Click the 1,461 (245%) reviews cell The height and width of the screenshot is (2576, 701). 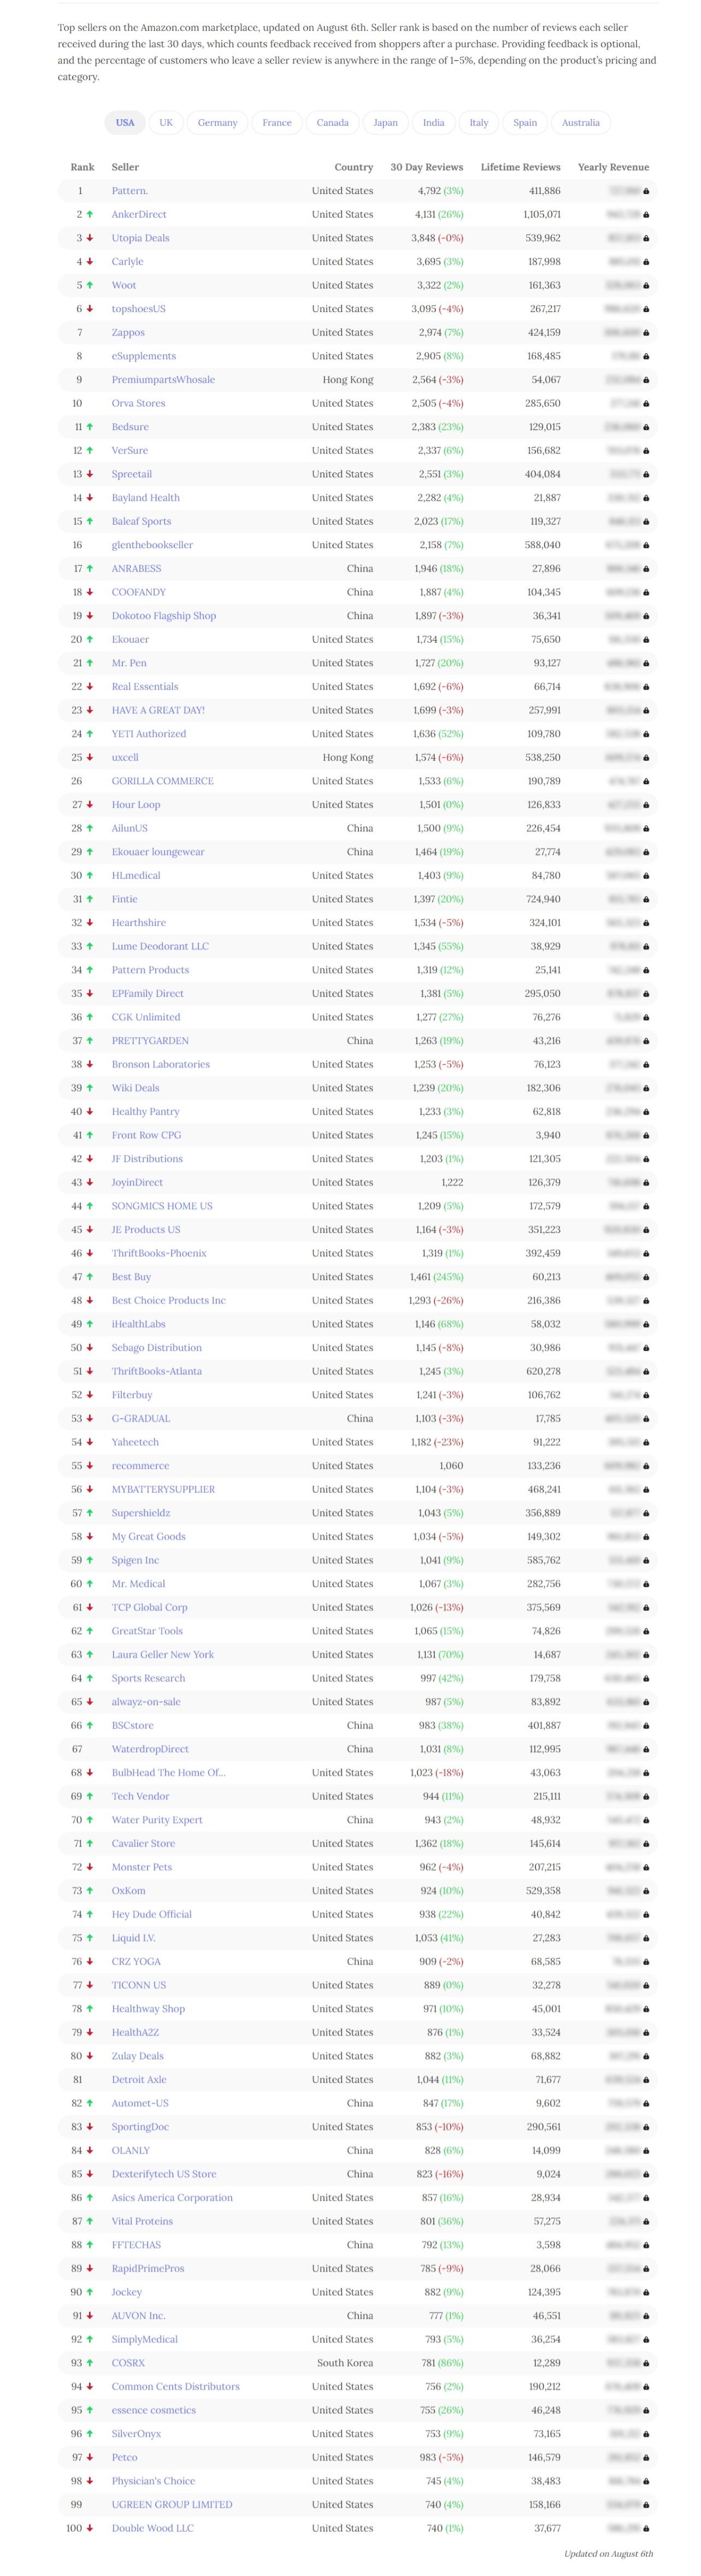click(437, 1277)
